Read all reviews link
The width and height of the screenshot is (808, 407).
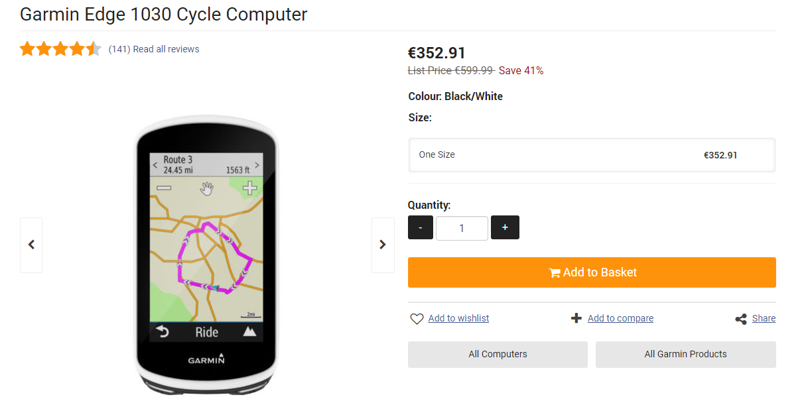pos(166,49)
